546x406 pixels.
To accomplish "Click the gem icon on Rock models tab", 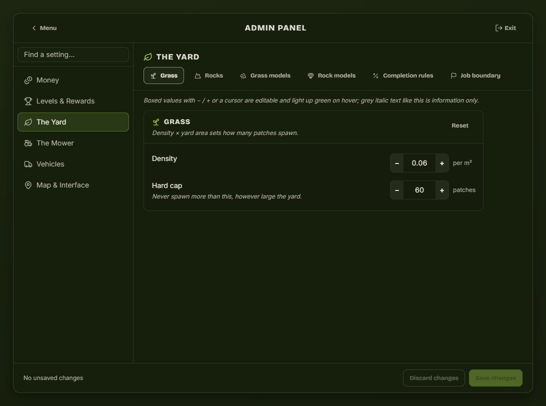I will tap(310, 76).
